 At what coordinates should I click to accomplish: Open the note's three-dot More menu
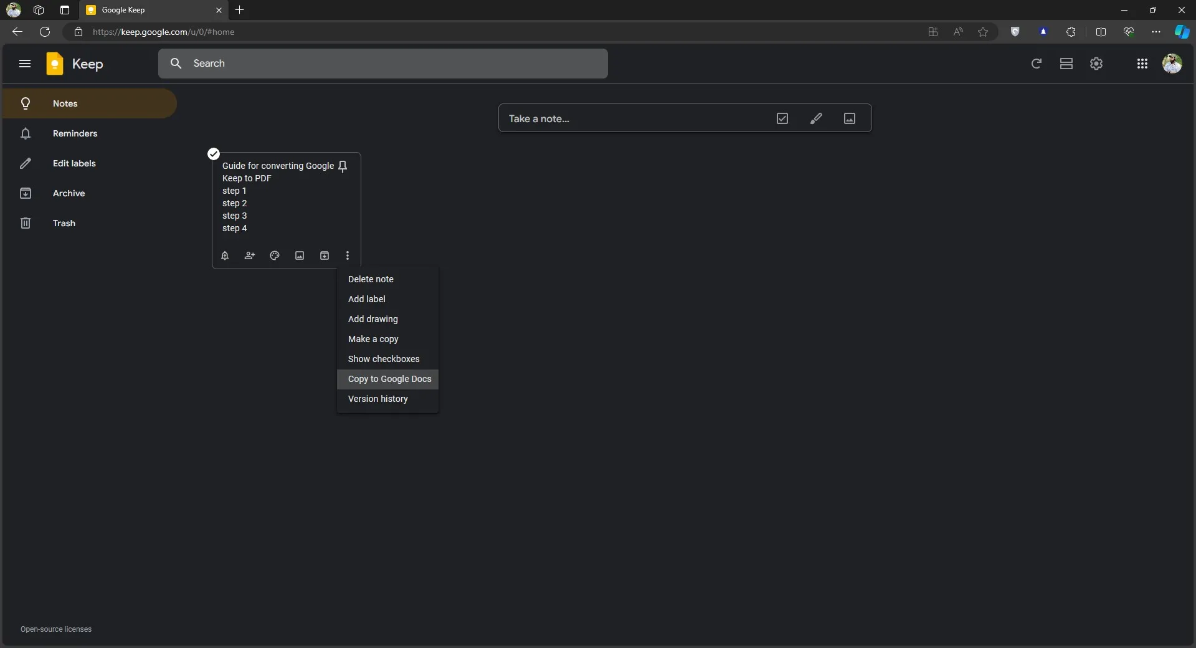pos(348,255)
